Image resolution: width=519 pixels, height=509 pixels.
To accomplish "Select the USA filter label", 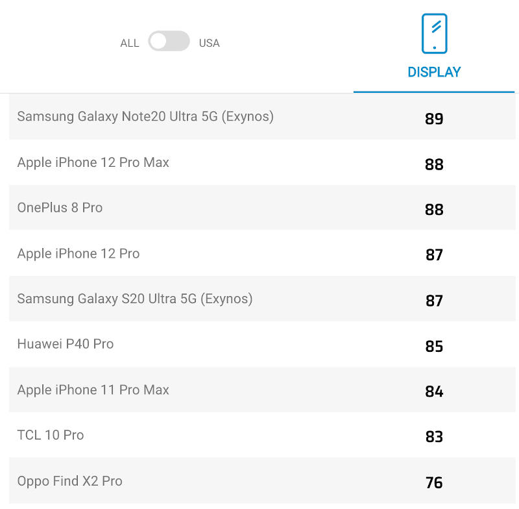I will (x=209, y=43).
